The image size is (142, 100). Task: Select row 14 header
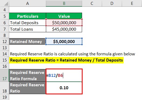[x=5, y=54]
